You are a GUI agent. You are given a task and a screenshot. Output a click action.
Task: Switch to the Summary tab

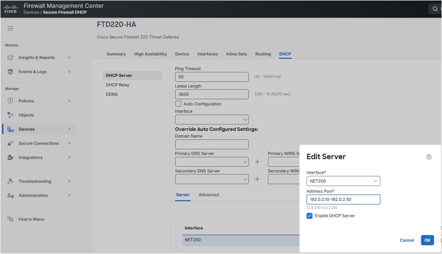coord(116,54)
